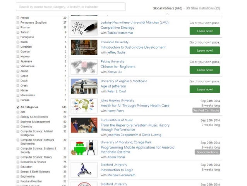Open Age of Jefferson course thumbnail

84,86
